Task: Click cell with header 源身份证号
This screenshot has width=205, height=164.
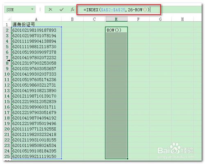Action: coord(36,25)
